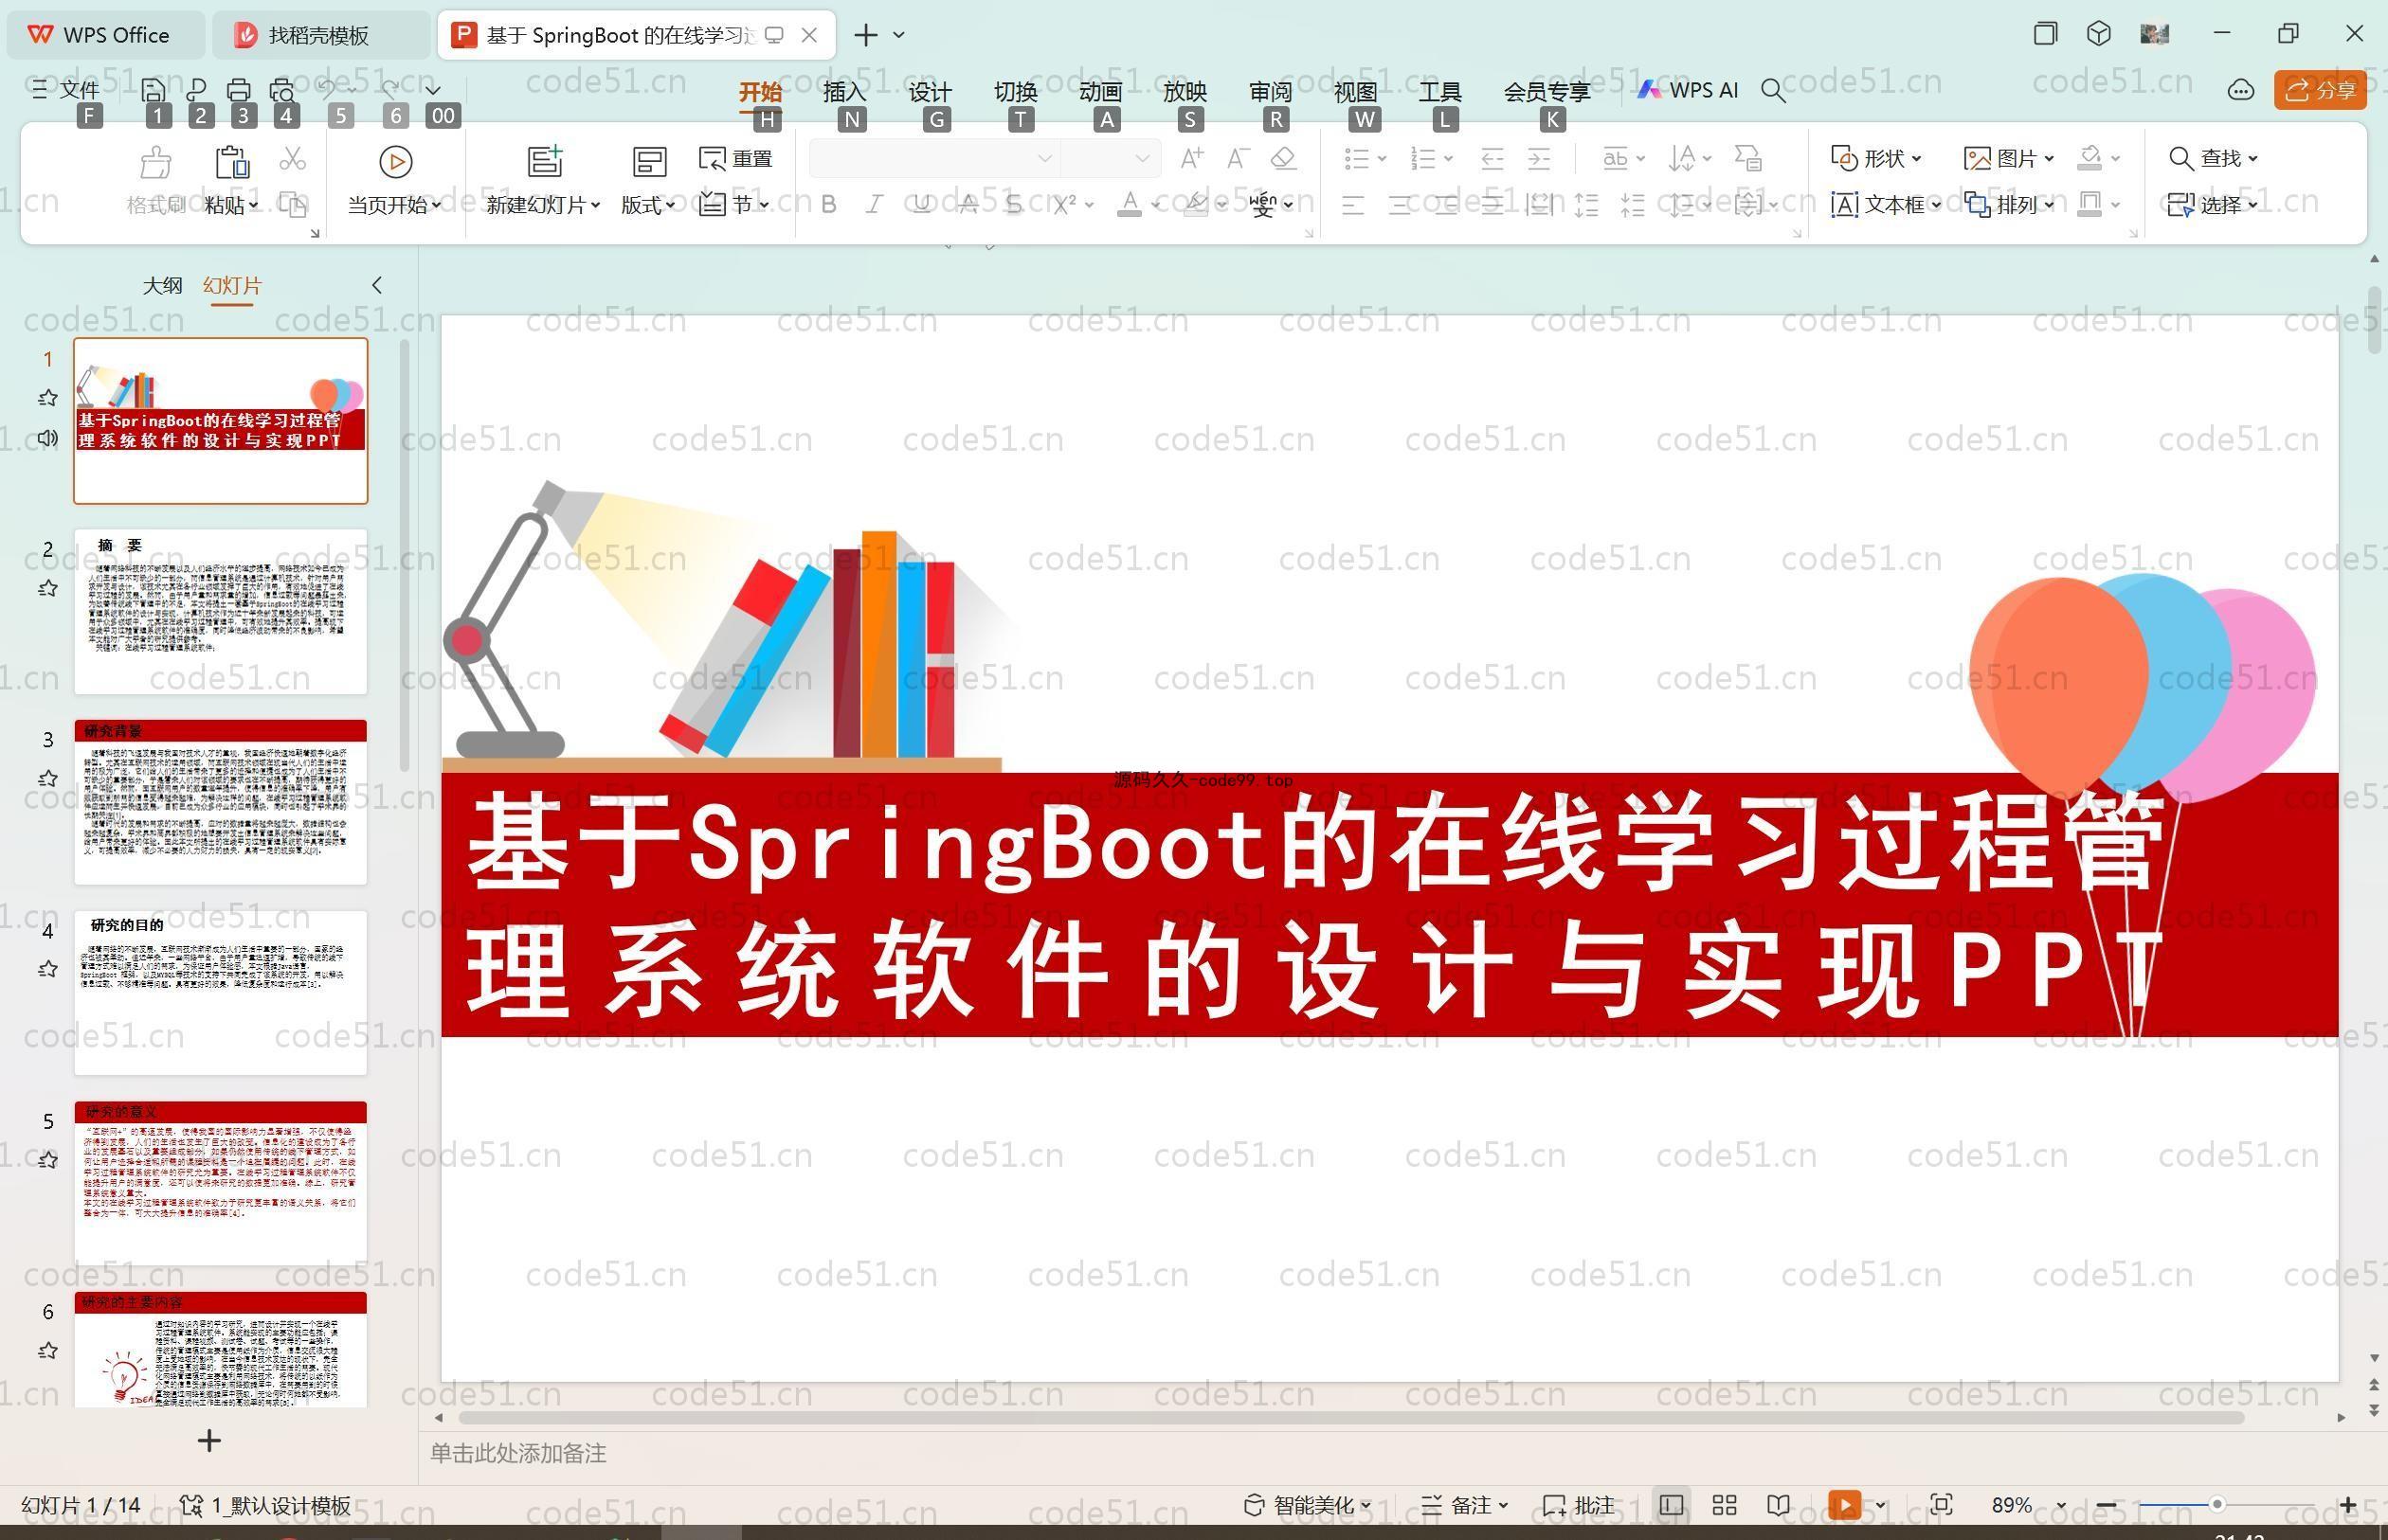Open the font name dropdown
This screenshot has width=2388, height=1540.
pyautogui.click(x=1044, y=158)
